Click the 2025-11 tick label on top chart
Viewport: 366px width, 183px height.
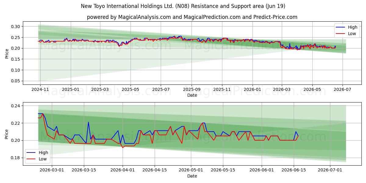[223, 90]
